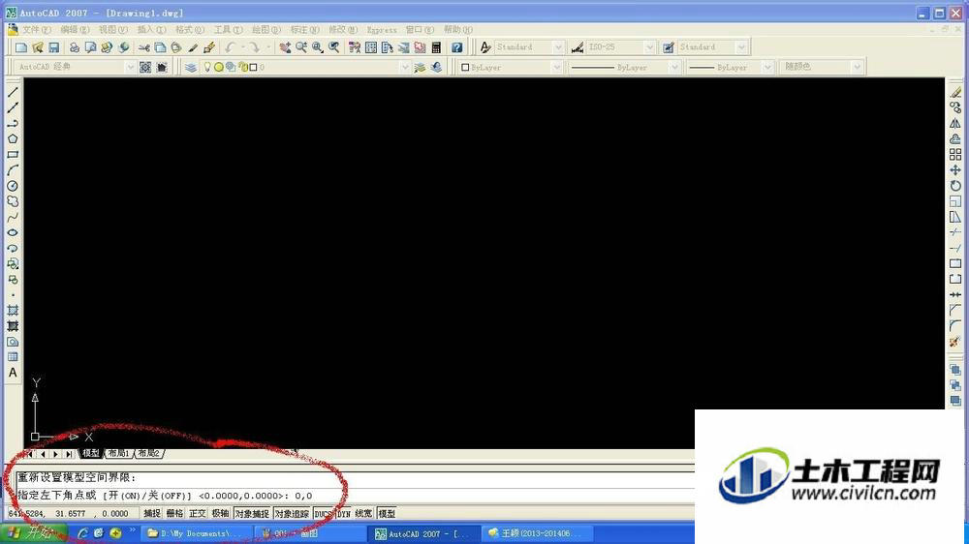Select the Polygon tool in the Draw toolbar
The width and height of the screenshot is (969, 544).
(13, 139)
